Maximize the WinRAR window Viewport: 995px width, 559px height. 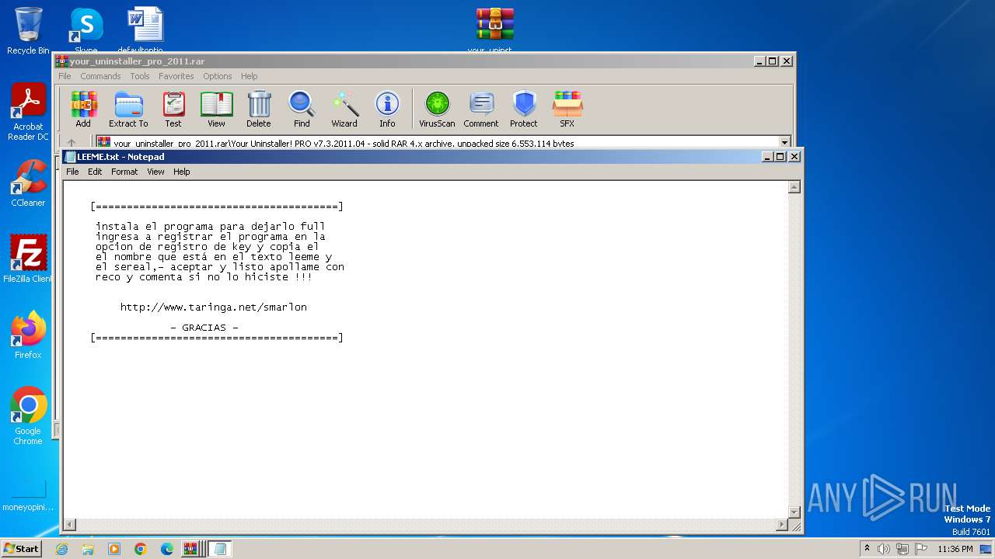(773, 61)
